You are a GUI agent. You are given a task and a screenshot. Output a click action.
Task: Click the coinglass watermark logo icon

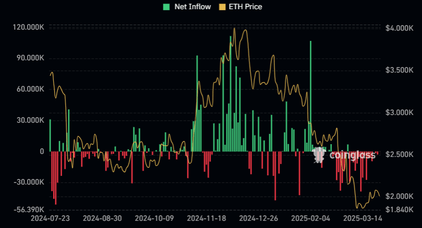(319, 155)
